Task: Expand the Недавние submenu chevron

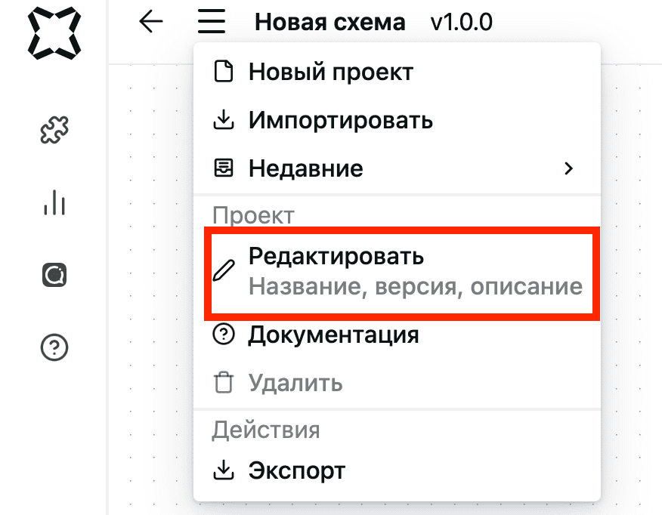Action: 569,168
